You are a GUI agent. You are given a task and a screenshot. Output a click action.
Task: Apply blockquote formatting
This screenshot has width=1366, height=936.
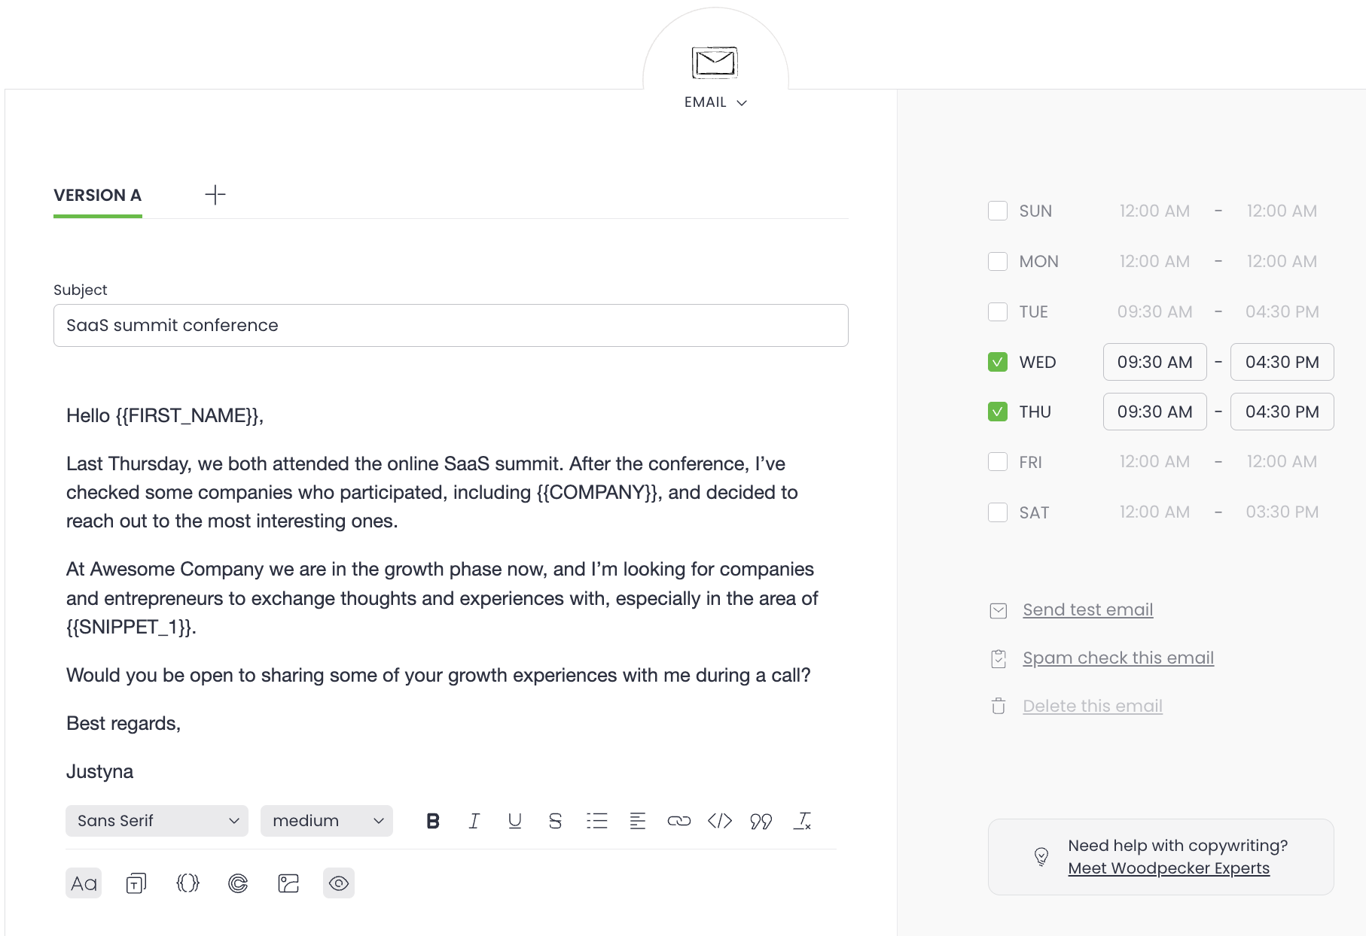761,821
